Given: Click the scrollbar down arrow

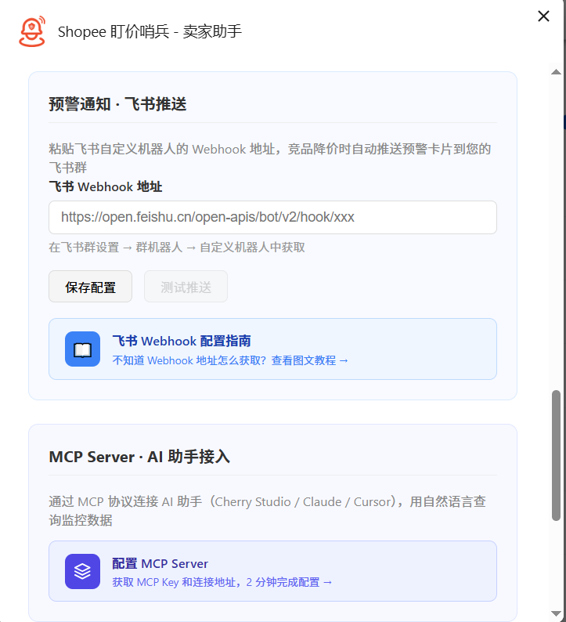Looking at the screenshot, I should click(556, 613).
